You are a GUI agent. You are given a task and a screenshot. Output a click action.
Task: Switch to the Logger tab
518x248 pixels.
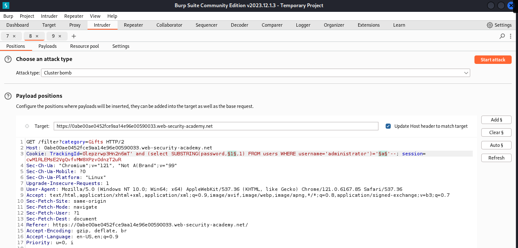tap(303, 25)
